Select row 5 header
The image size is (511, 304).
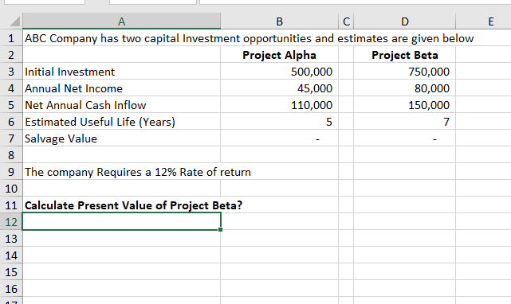click(x=11, y=105)
